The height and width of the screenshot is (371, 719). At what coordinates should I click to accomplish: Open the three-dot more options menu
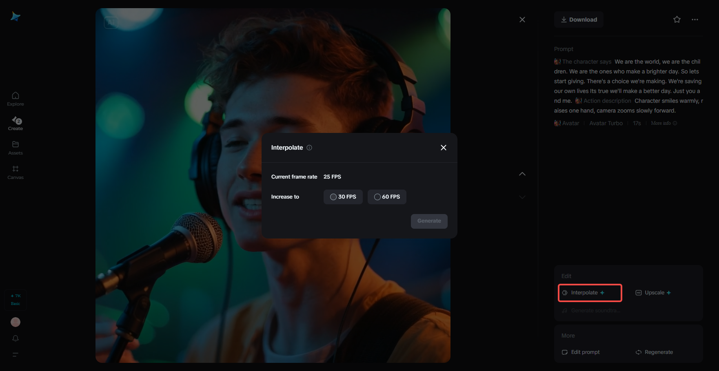695,20
